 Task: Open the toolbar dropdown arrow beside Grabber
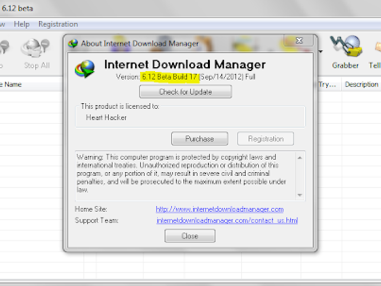coord(321,51)
